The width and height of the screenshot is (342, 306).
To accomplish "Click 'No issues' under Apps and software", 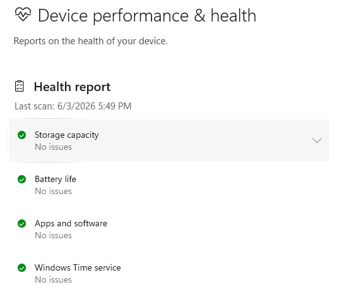I will click(53, 235).
